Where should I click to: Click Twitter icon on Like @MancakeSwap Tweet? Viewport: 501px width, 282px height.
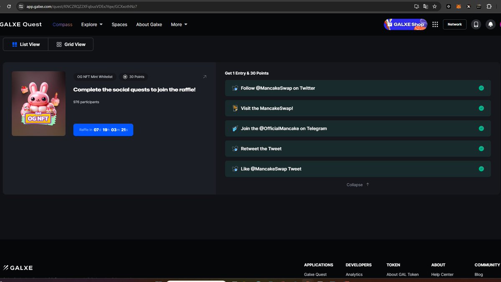pos(235,169)
